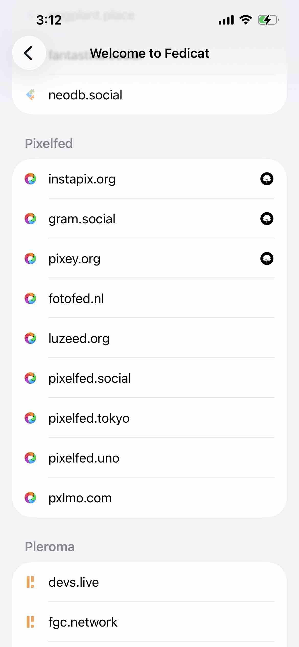299x647 pixels.
Task: Open the pixey.org server entry
Action: click(74, 259)
